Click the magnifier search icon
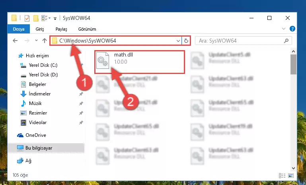This screenshot has height=185, width=306. coord(286,41)
